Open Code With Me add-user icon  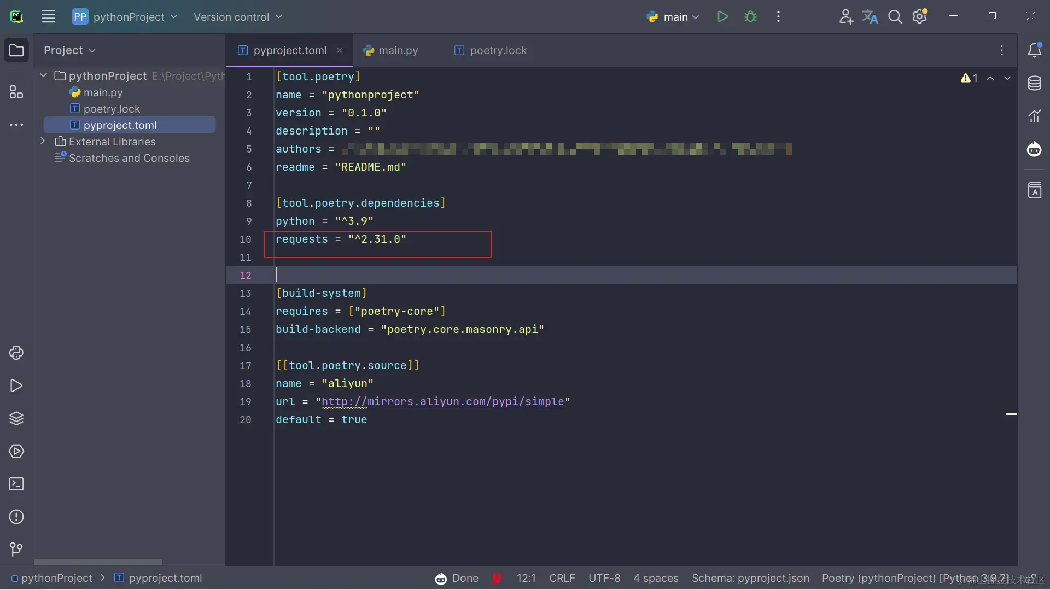846,17
